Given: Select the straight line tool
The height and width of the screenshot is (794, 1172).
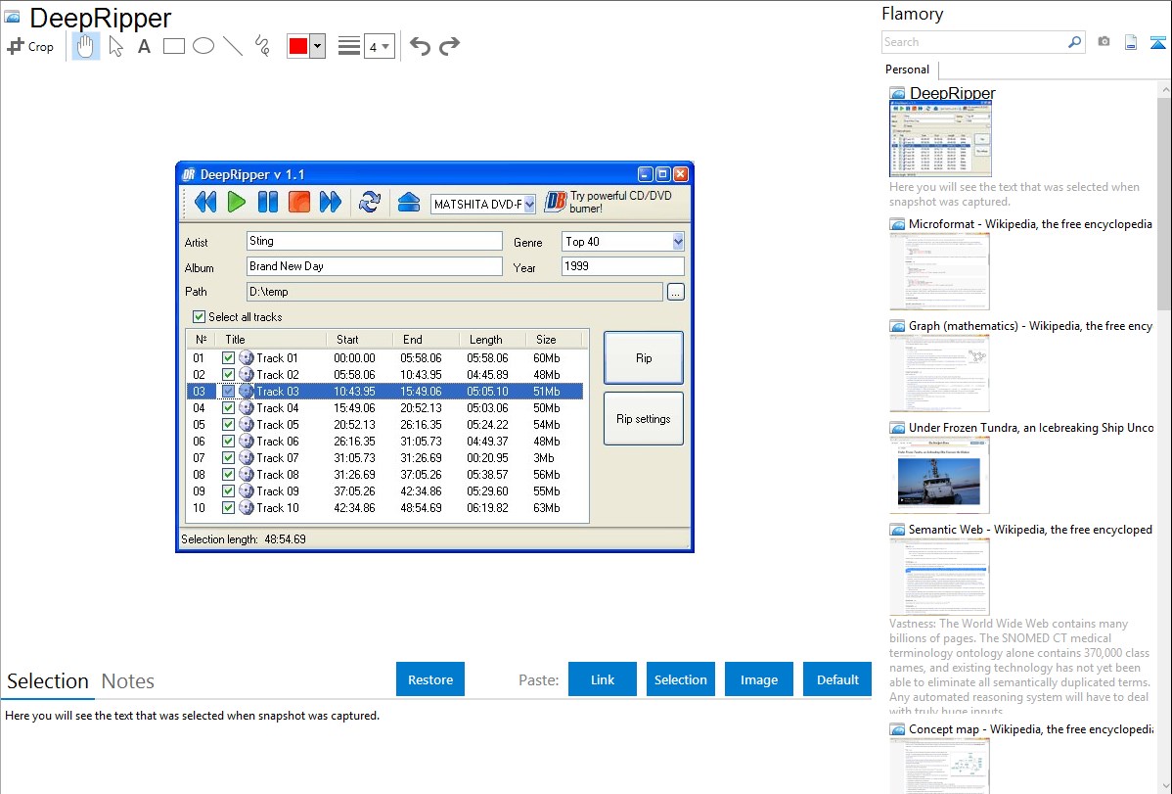Looking at the screenshot, I should [x=233, y=46].
